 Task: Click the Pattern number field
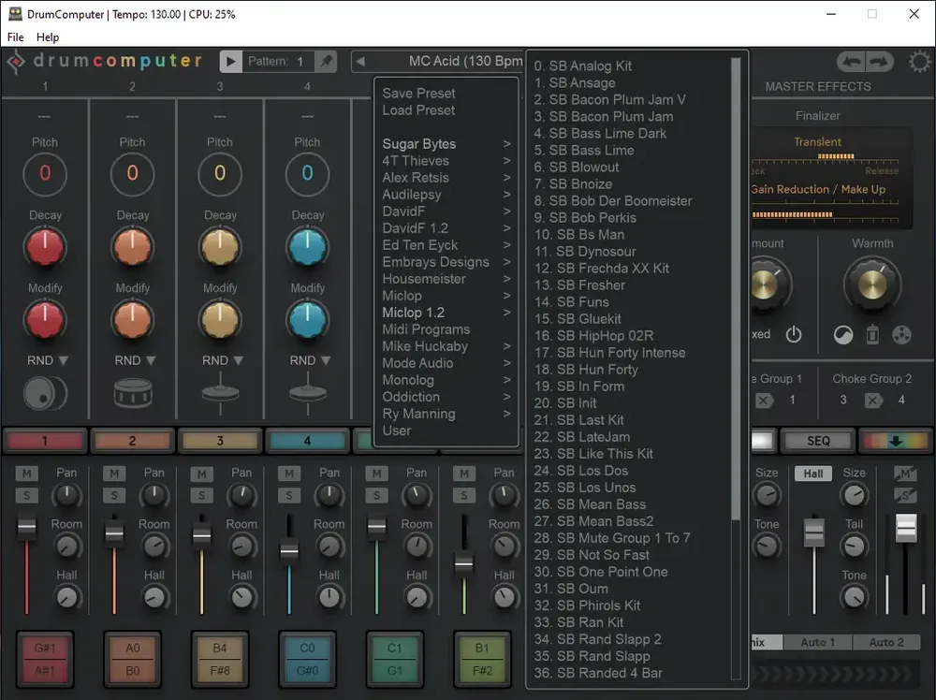(x=300, y=62)
